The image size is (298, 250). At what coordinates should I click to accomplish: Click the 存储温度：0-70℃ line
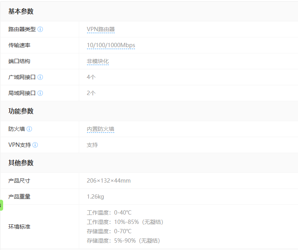click(109, 231)
